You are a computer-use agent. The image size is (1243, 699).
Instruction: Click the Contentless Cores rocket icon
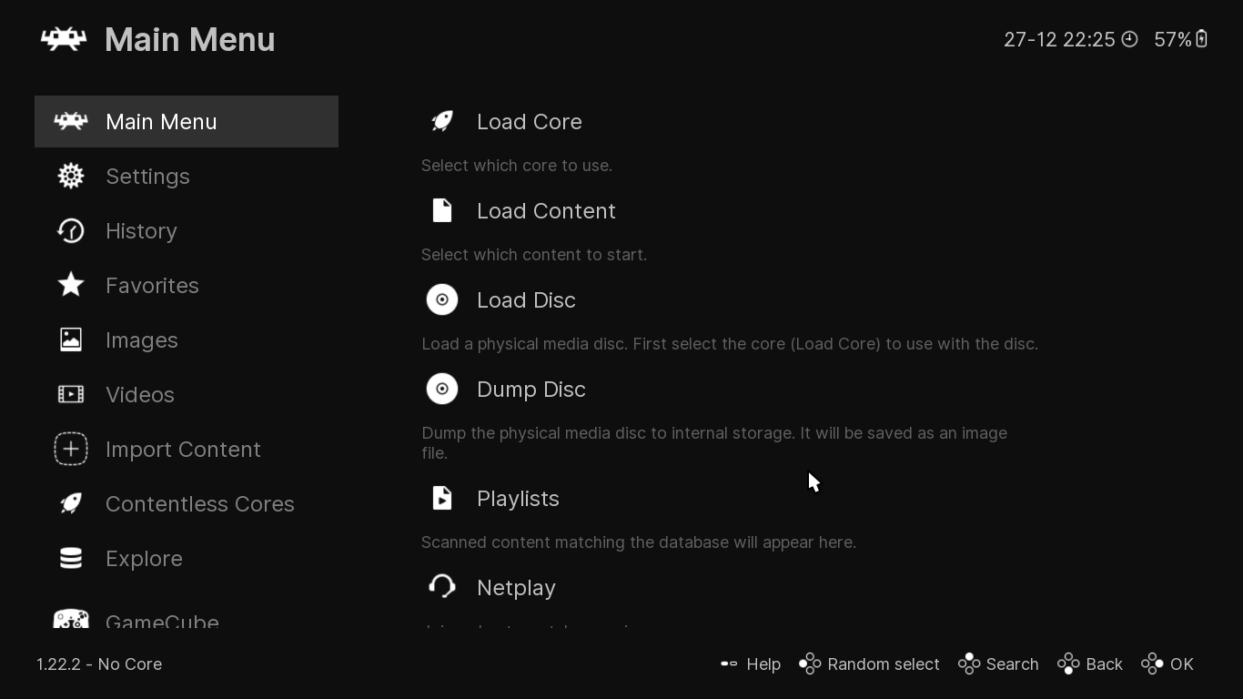(71, 503)
